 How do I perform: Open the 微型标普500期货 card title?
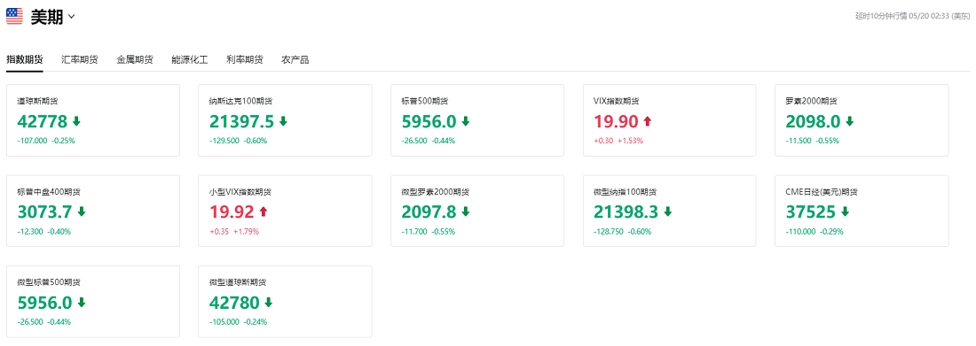coord(49,282)
